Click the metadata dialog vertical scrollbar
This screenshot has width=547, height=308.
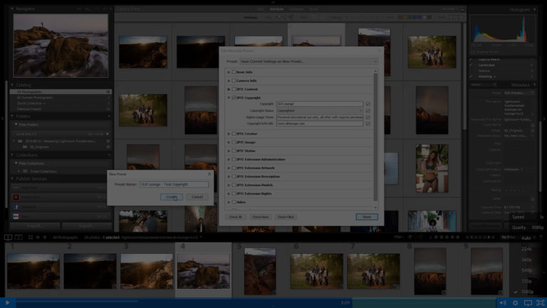(x=375, y=136)
